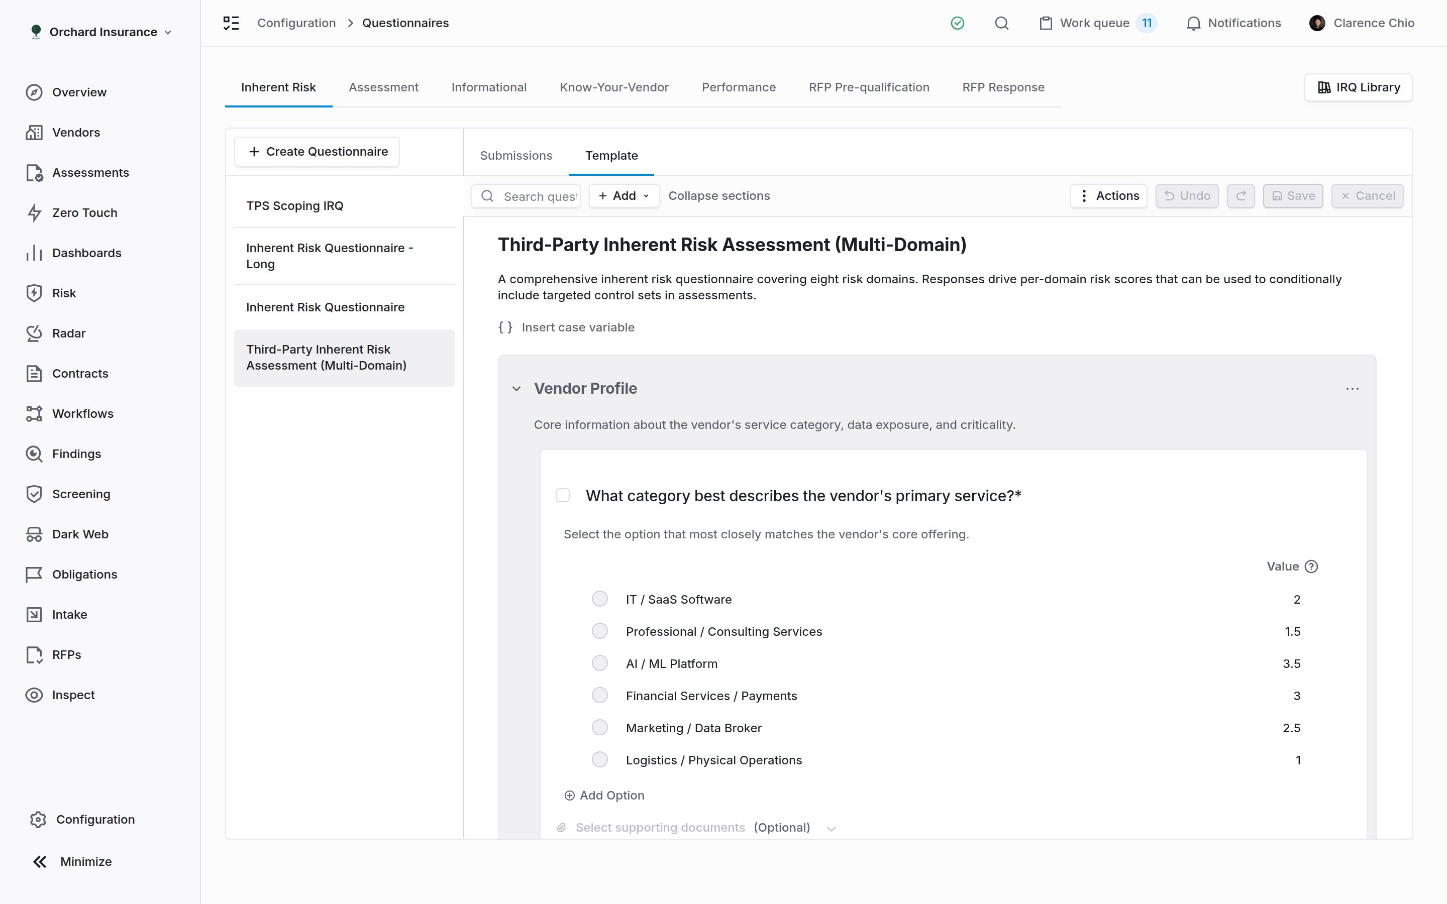Go to Contracts in sidebar
This screenshot has width=1447, height=904.
(x=67, y=373)
